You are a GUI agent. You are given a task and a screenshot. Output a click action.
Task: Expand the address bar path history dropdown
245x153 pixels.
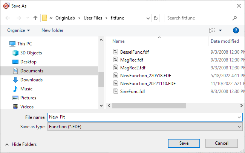click(x=148, y=18)
